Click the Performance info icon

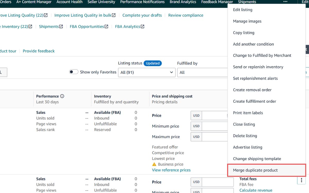click(62, 96)
